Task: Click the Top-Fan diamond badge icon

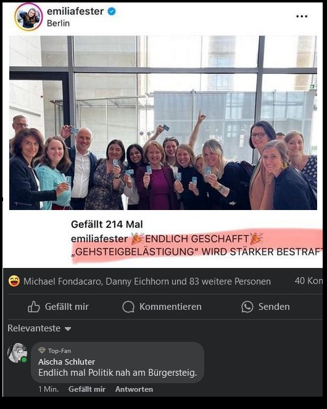Action: click(42, 350)
